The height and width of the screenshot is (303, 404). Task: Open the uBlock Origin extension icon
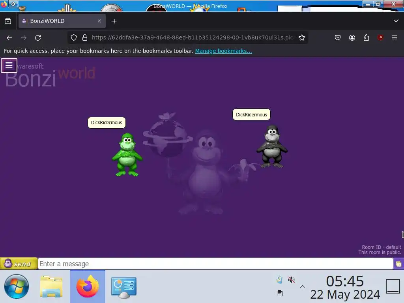click(380, 37)
